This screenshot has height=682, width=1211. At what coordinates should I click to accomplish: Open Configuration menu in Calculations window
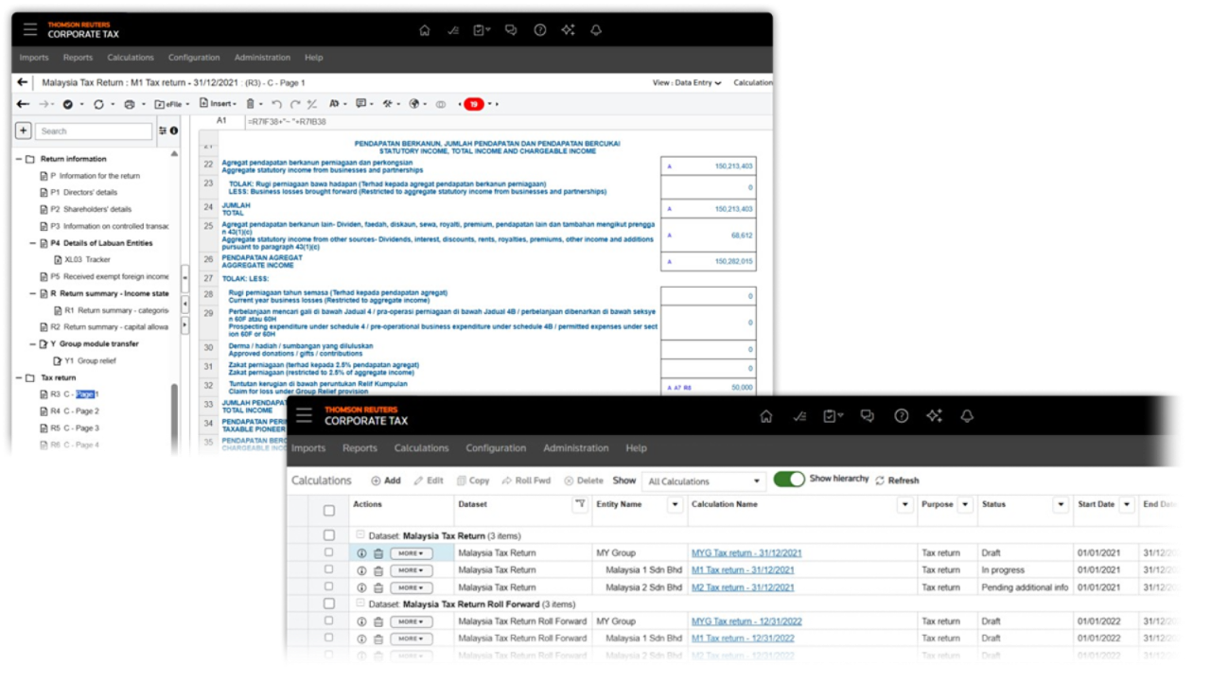(x=495, y=448)
